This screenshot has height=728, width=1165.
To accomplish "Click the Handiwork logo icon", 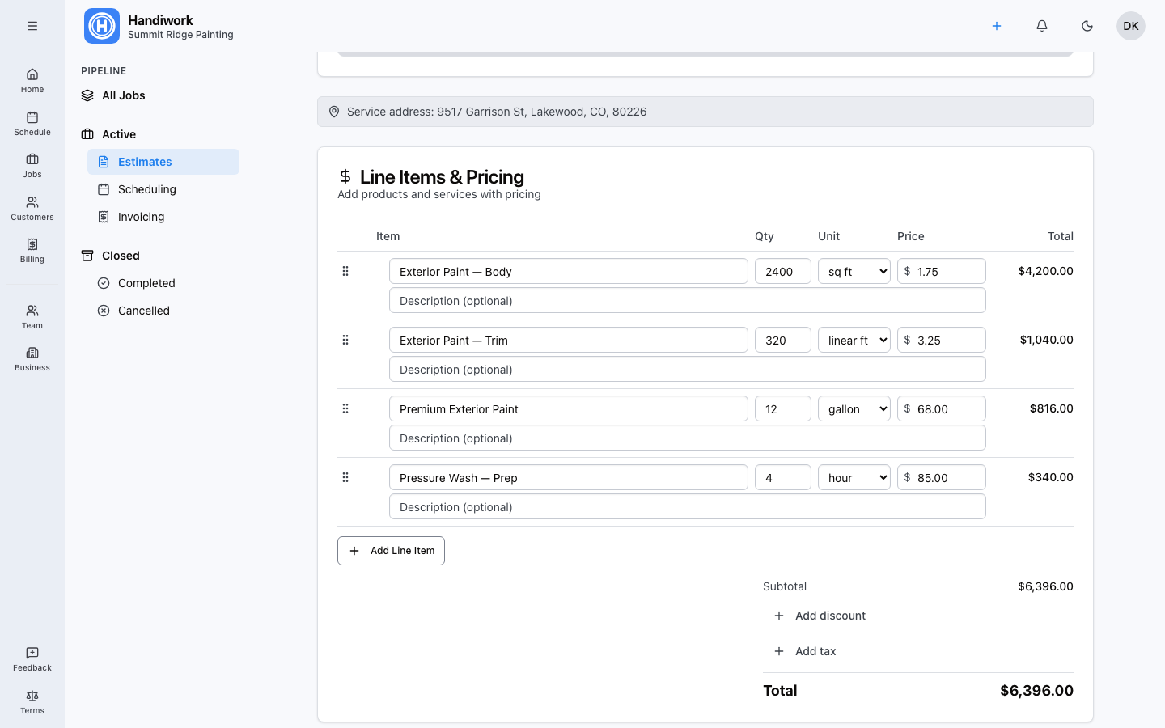I will point(102,26).
